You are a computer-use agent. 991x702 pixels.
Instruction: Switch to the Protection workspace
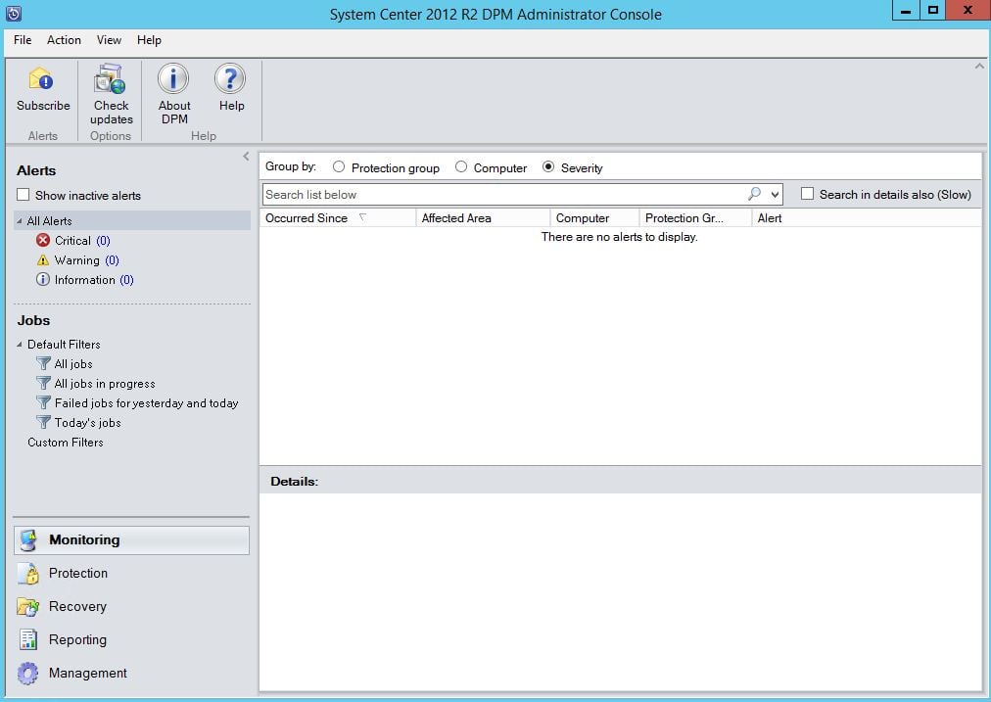(x=131, y=573)
